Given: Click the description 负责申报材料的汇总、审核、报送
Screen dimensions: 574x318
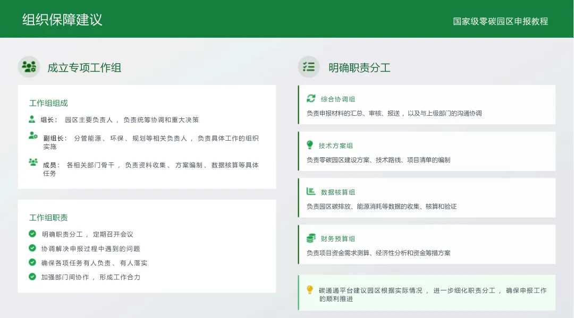Looking at the screenshot, I should click(394, 113).
